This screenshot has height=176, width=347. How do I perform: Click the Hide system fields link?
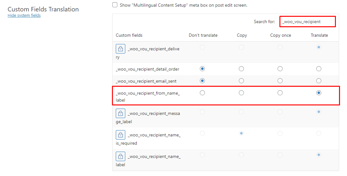pyautogui.click(x=24, y=15)
